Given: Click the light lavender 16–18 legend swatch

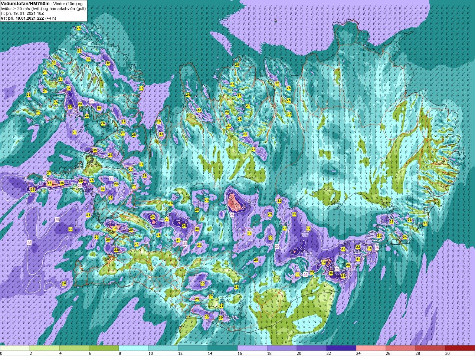Looking at the screenshot, I should pyautogui.click(x=252, y=348).
